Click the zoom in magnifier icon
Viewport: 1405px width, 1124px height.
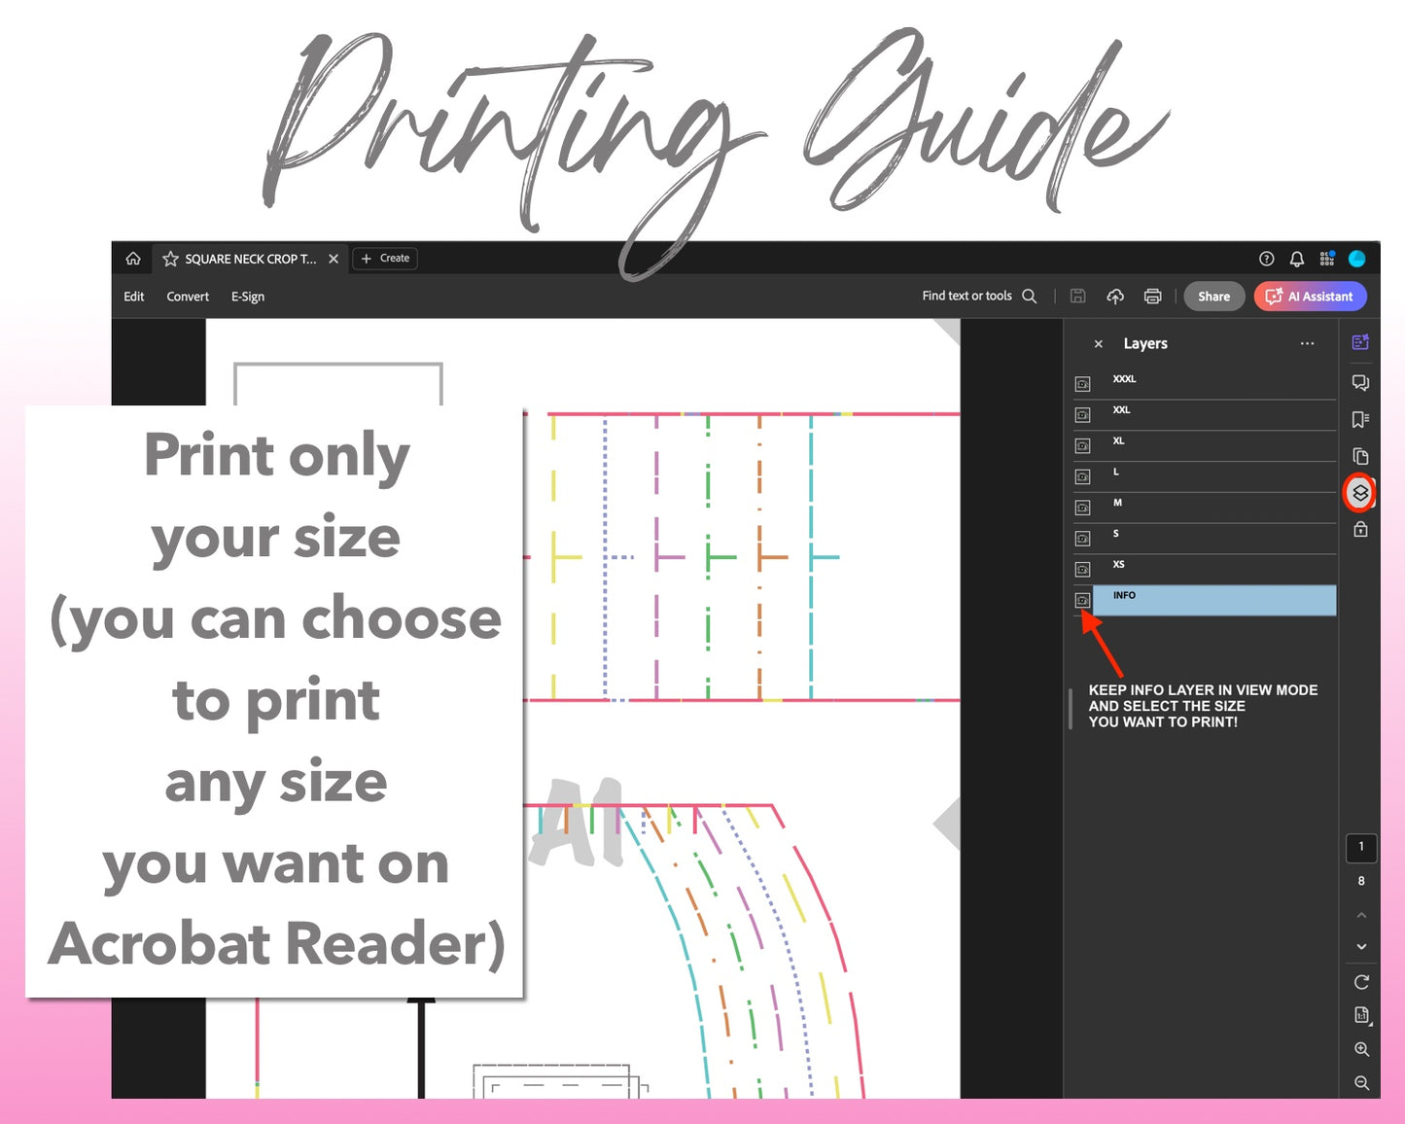[1361, 1049]
